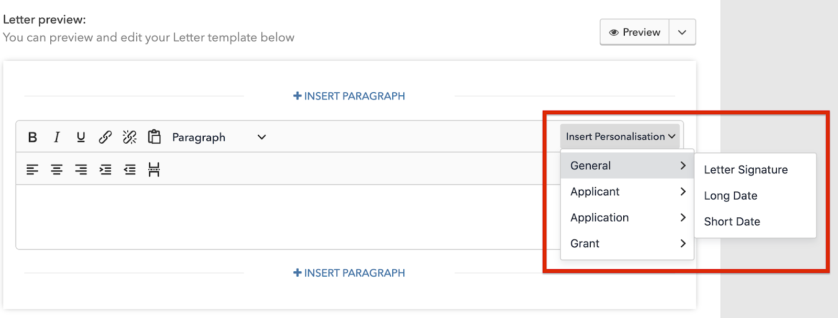Open the Paragraph style dropdown
This screenshot has width=838, height=318.
point(219,137)
